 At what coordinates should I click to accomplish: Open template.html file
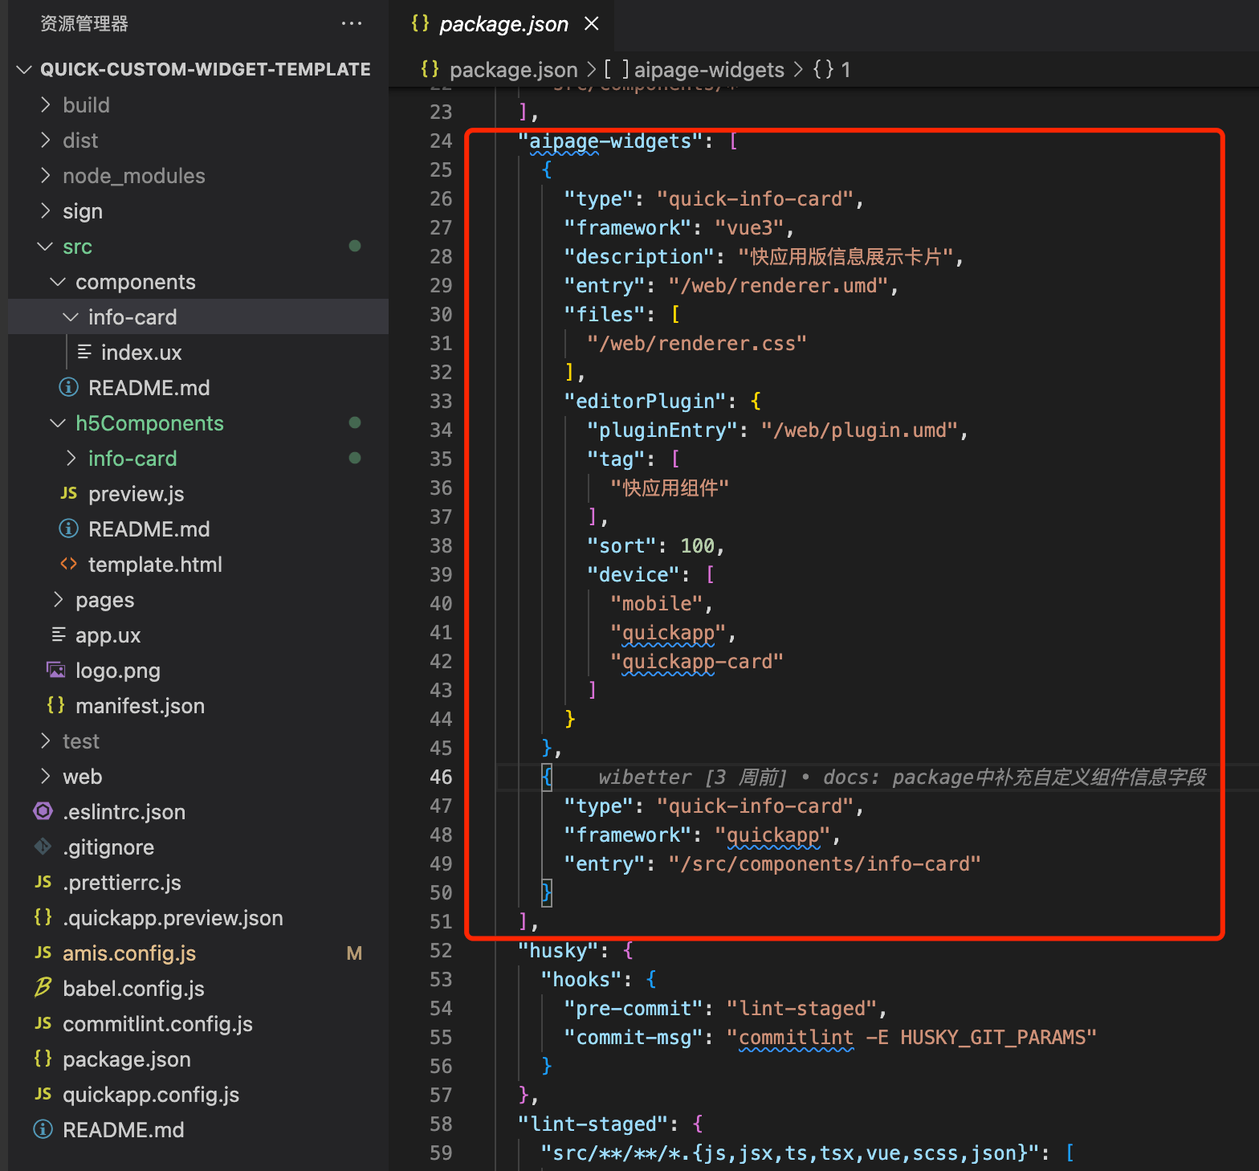155,565
